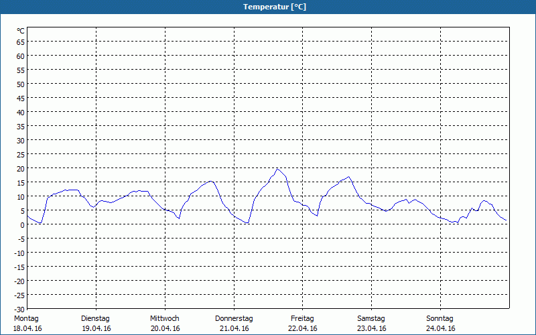The width and height of the screenshot is (536, 335).
Task: Click the 24.04.16 date label
Action: tap(441, 329)
